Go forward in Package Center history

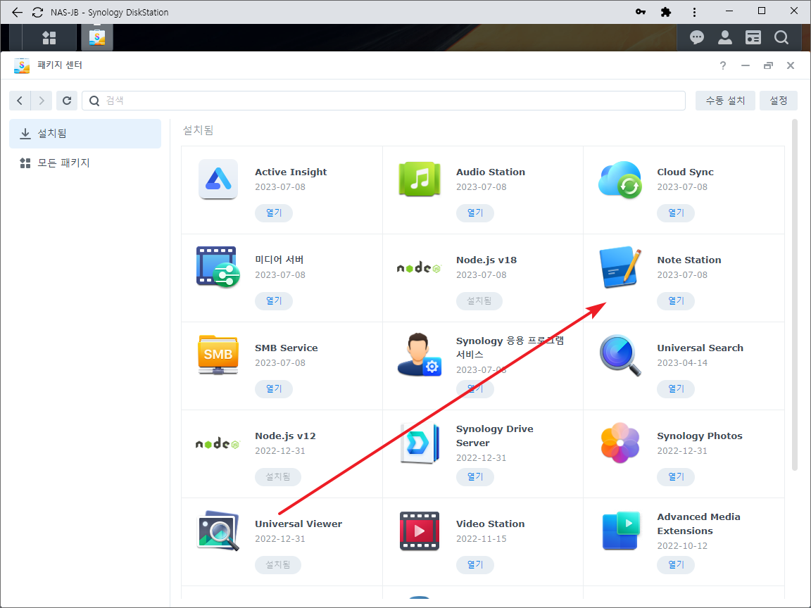pyautogui.click(x=42, y=101)
